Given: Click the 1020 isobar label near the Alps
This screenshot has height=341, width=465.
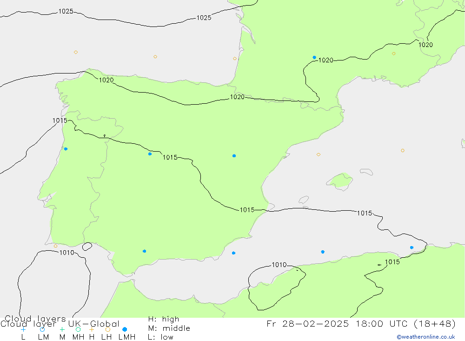Looking at the screenshot, I should [x=425, y=45].
